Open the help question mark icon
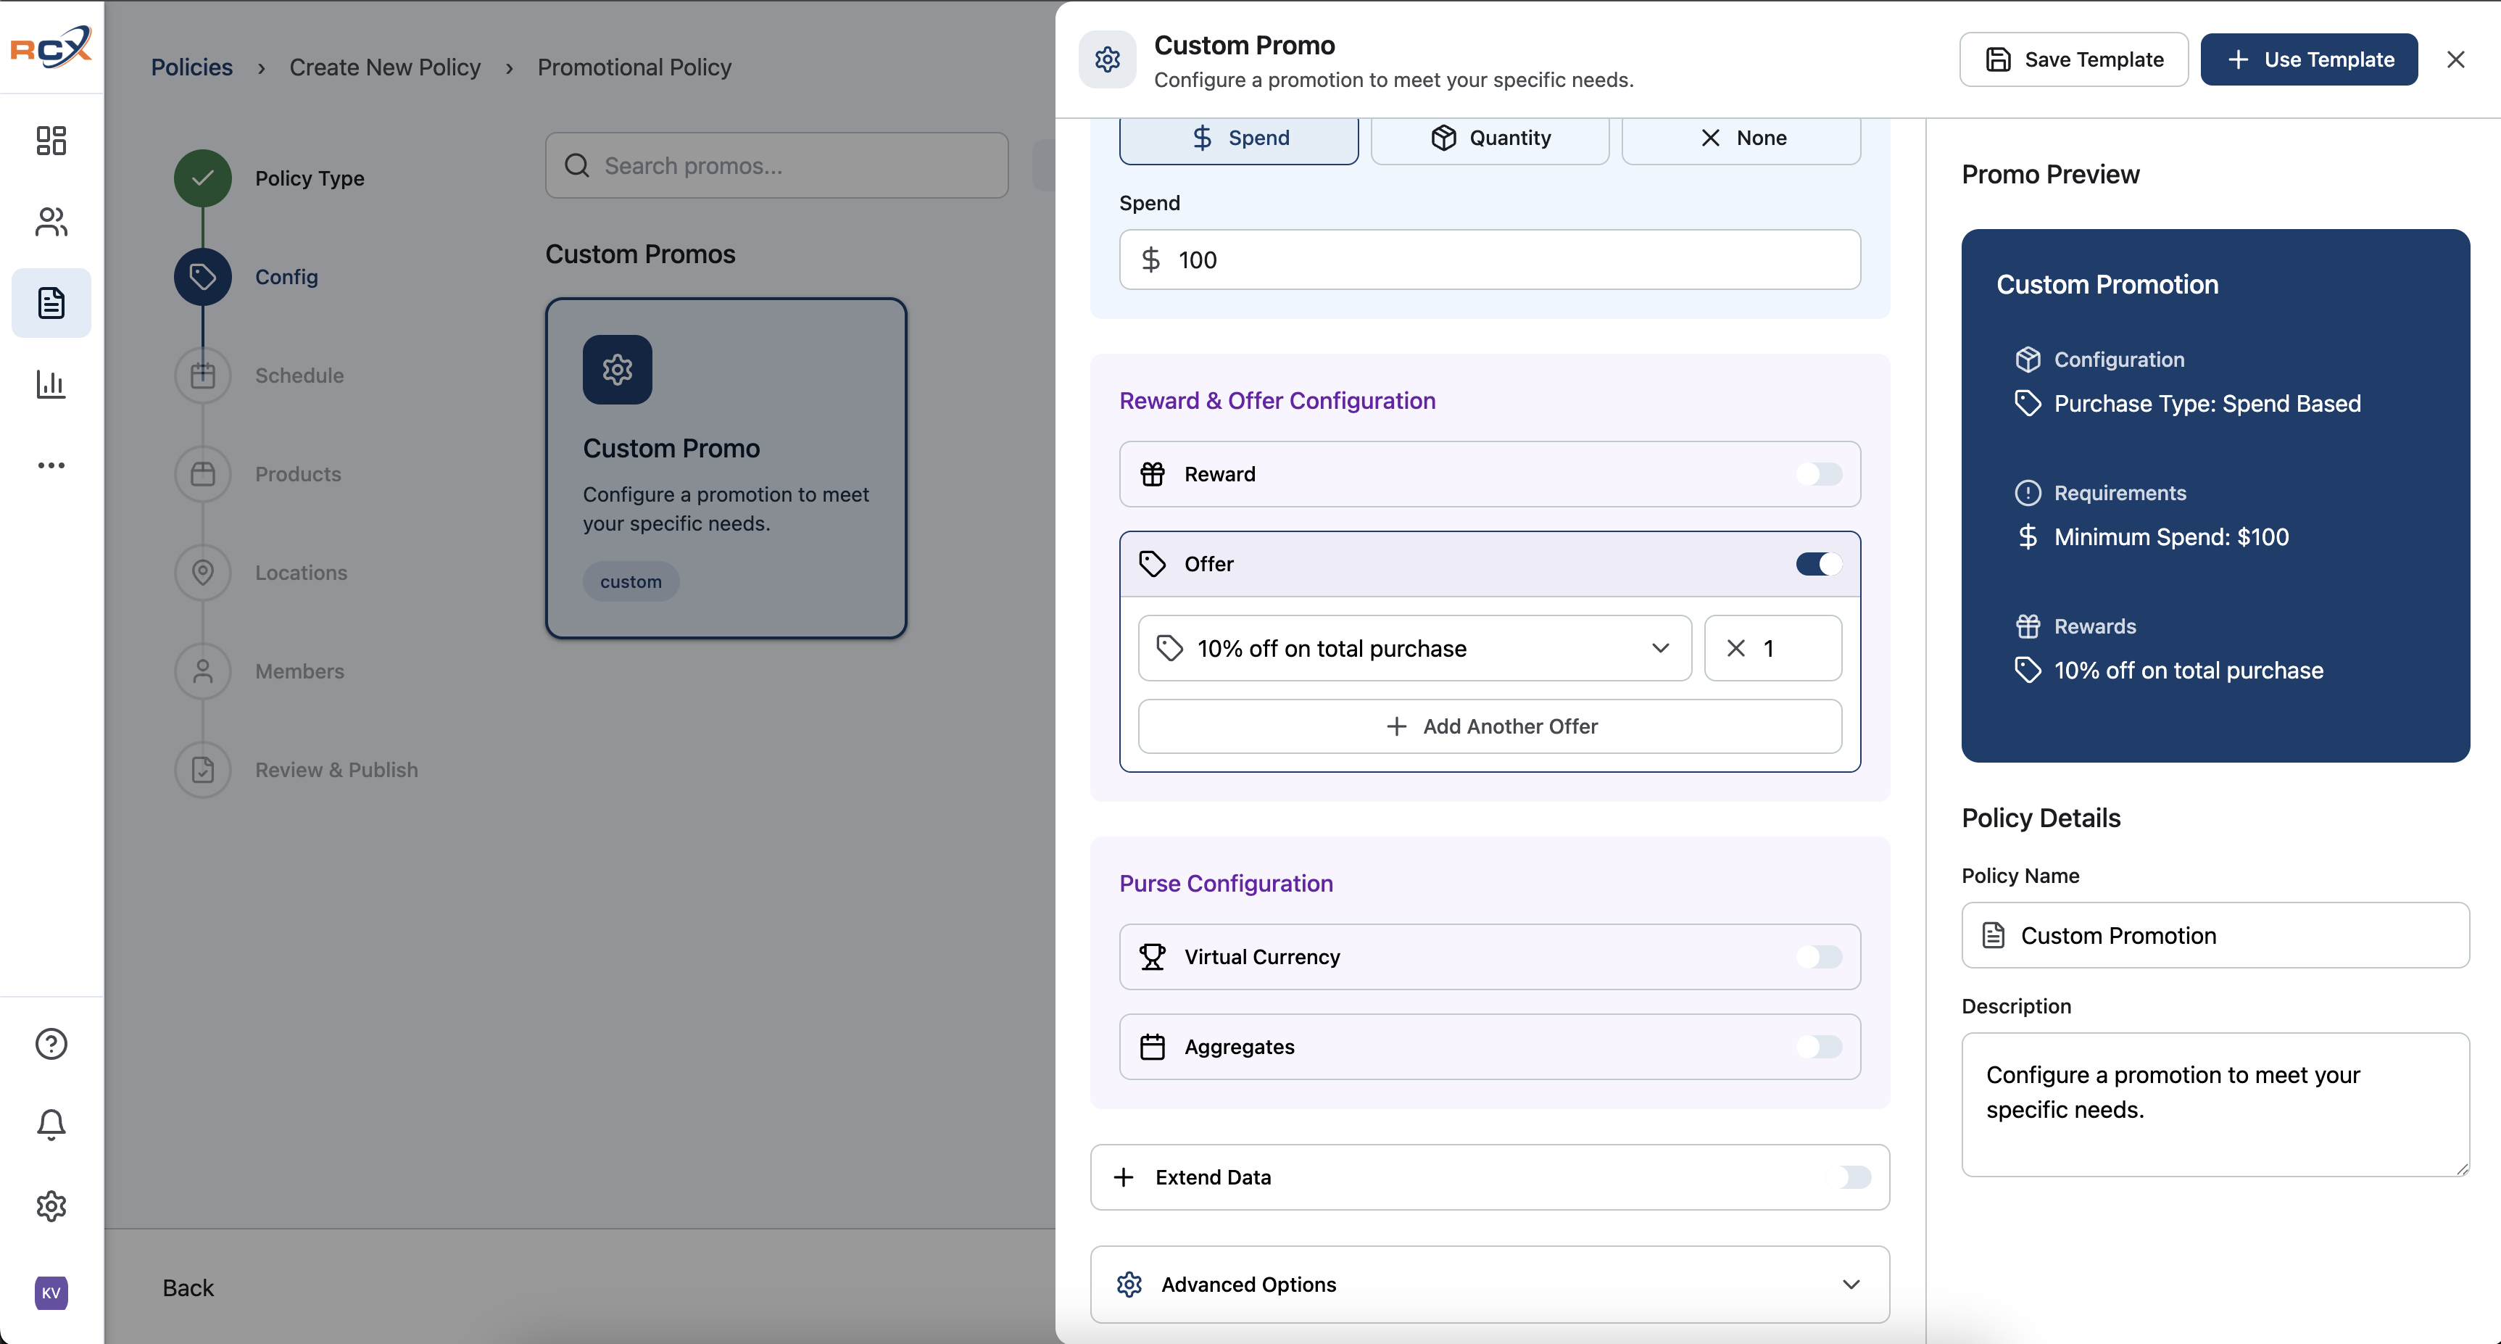Image resolution: width=2501 pixels, height=1344 pixels. [51, 1044]
